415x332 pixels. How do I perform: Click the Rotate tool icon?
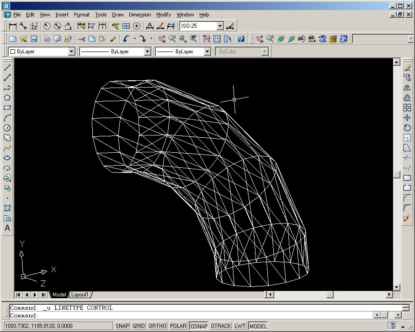tap(407, 128)
